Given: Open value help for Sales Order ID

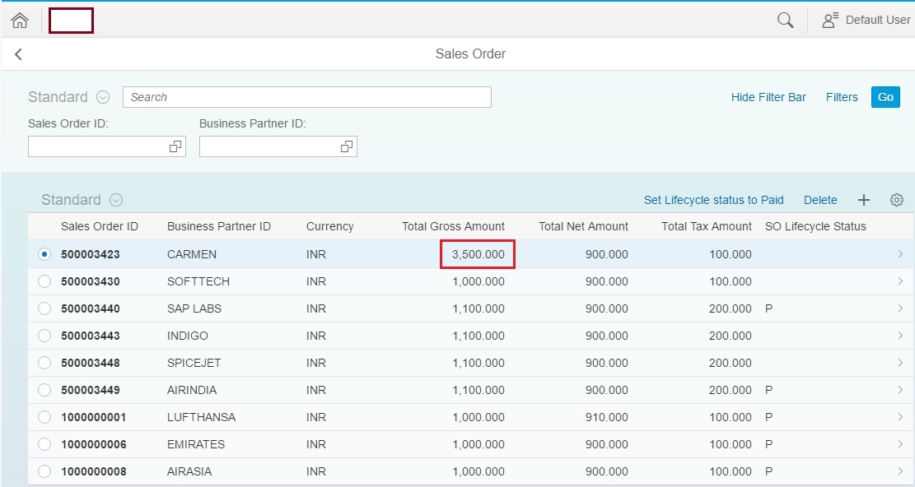Looking at the screenshot, I should [x=174, y=146].
